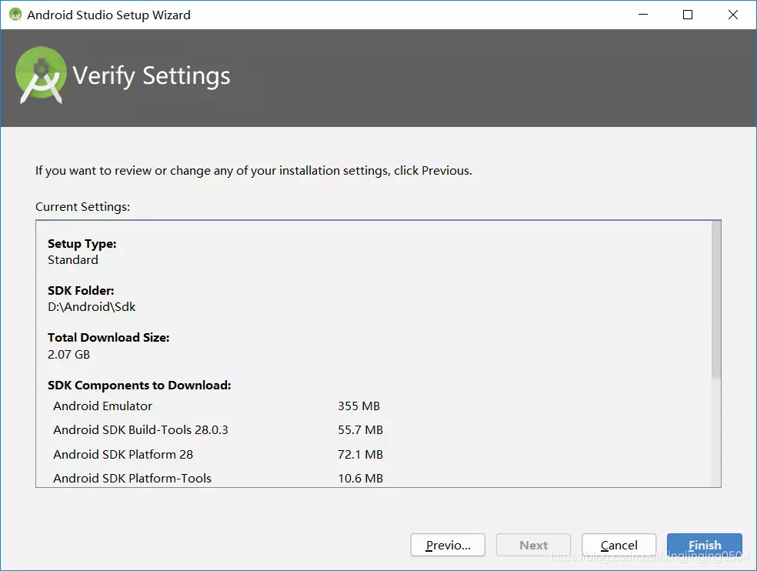Image resolution: width=757 pixels, height=571 pixels.
Task: Go back with the Previous button
Action: coord(448,545)
